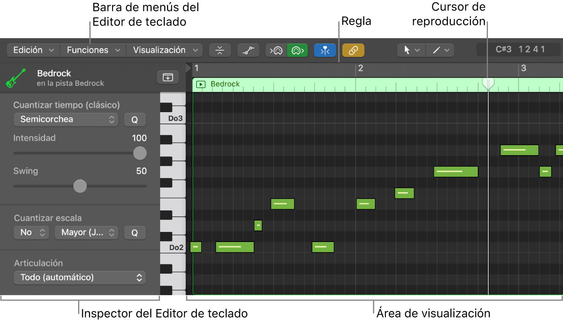Click the Cuantizar escala label
563x323 pixels.
tap(48, 218)
